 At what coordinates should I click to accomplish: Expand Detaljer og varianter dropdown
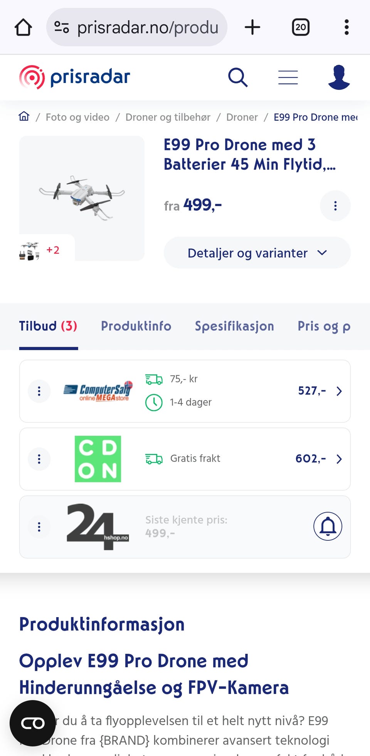[257, 253]
